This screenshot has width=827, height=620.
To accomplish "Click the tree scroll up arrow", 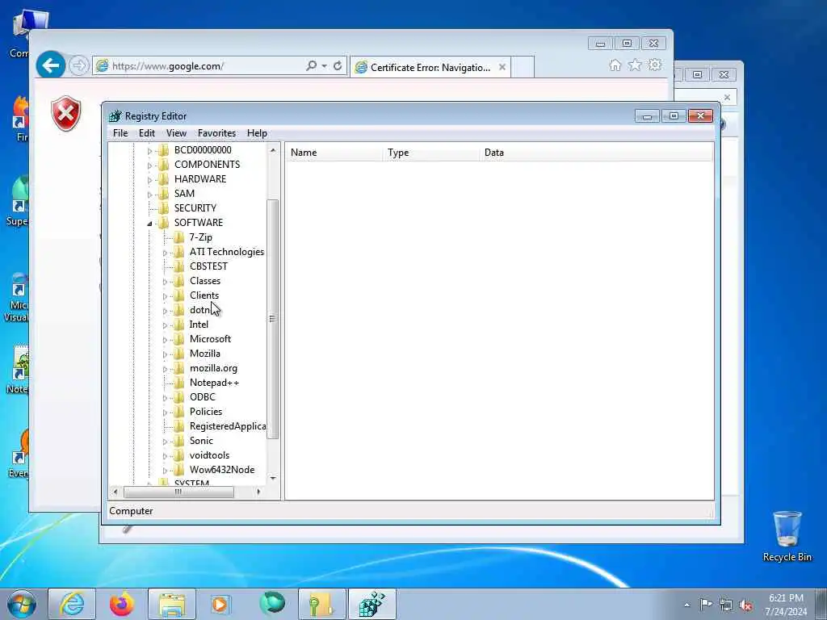I will pos(273,150).
